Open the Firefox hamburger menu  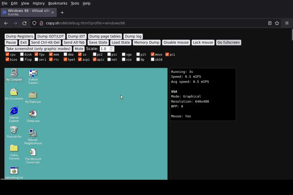tap(287, 23)
